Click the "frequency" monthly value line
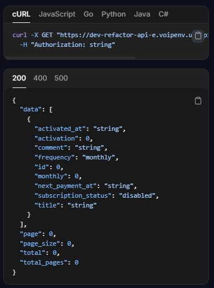214x288 pixels. [76, 157]
